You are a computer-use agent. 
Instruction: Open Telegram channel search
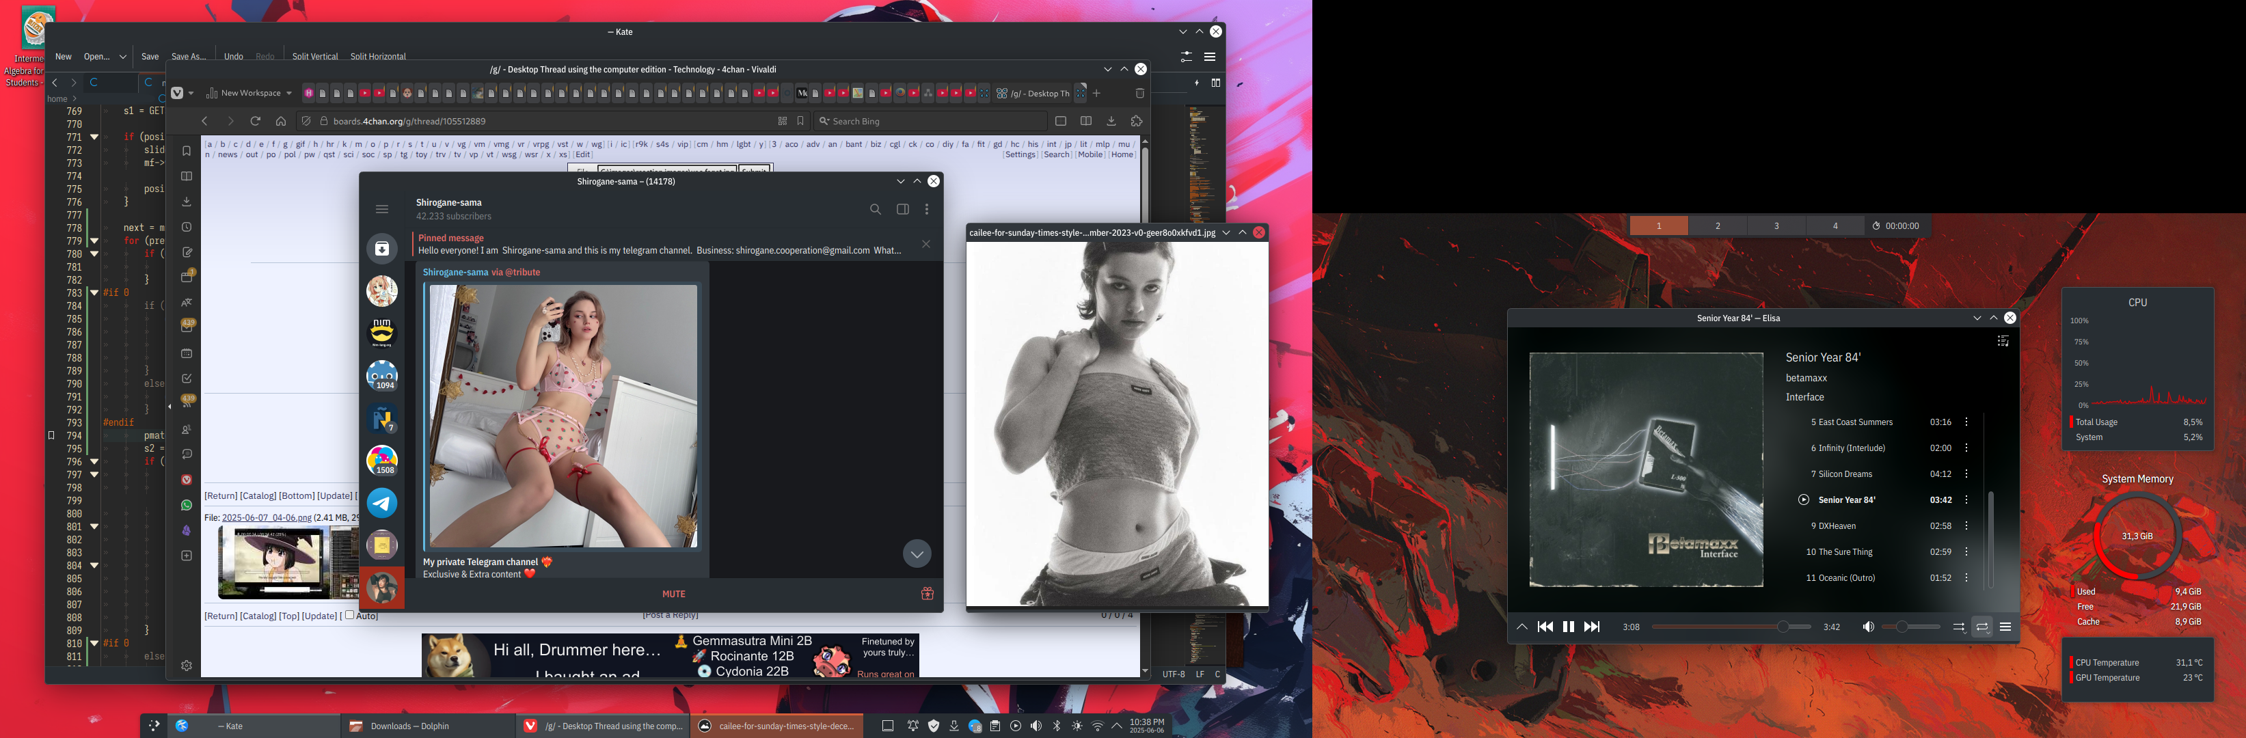(874, 209)
